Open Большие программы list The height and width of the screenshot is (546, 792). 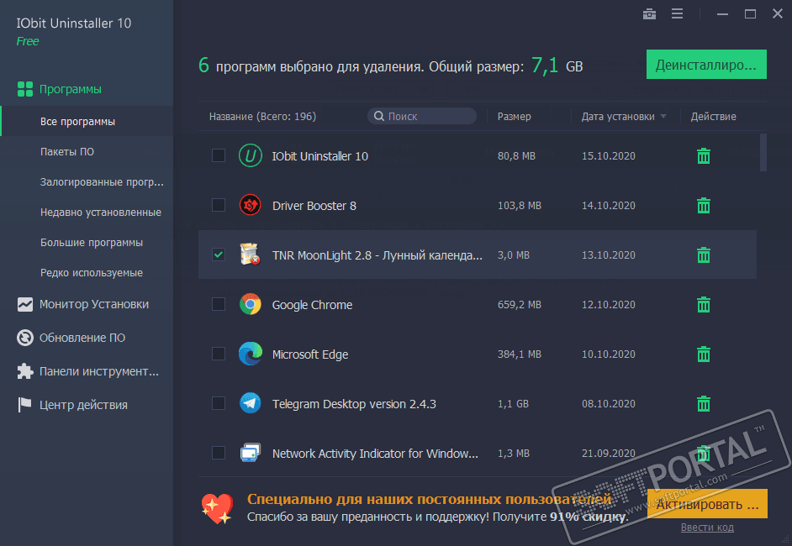click(92, 242)
